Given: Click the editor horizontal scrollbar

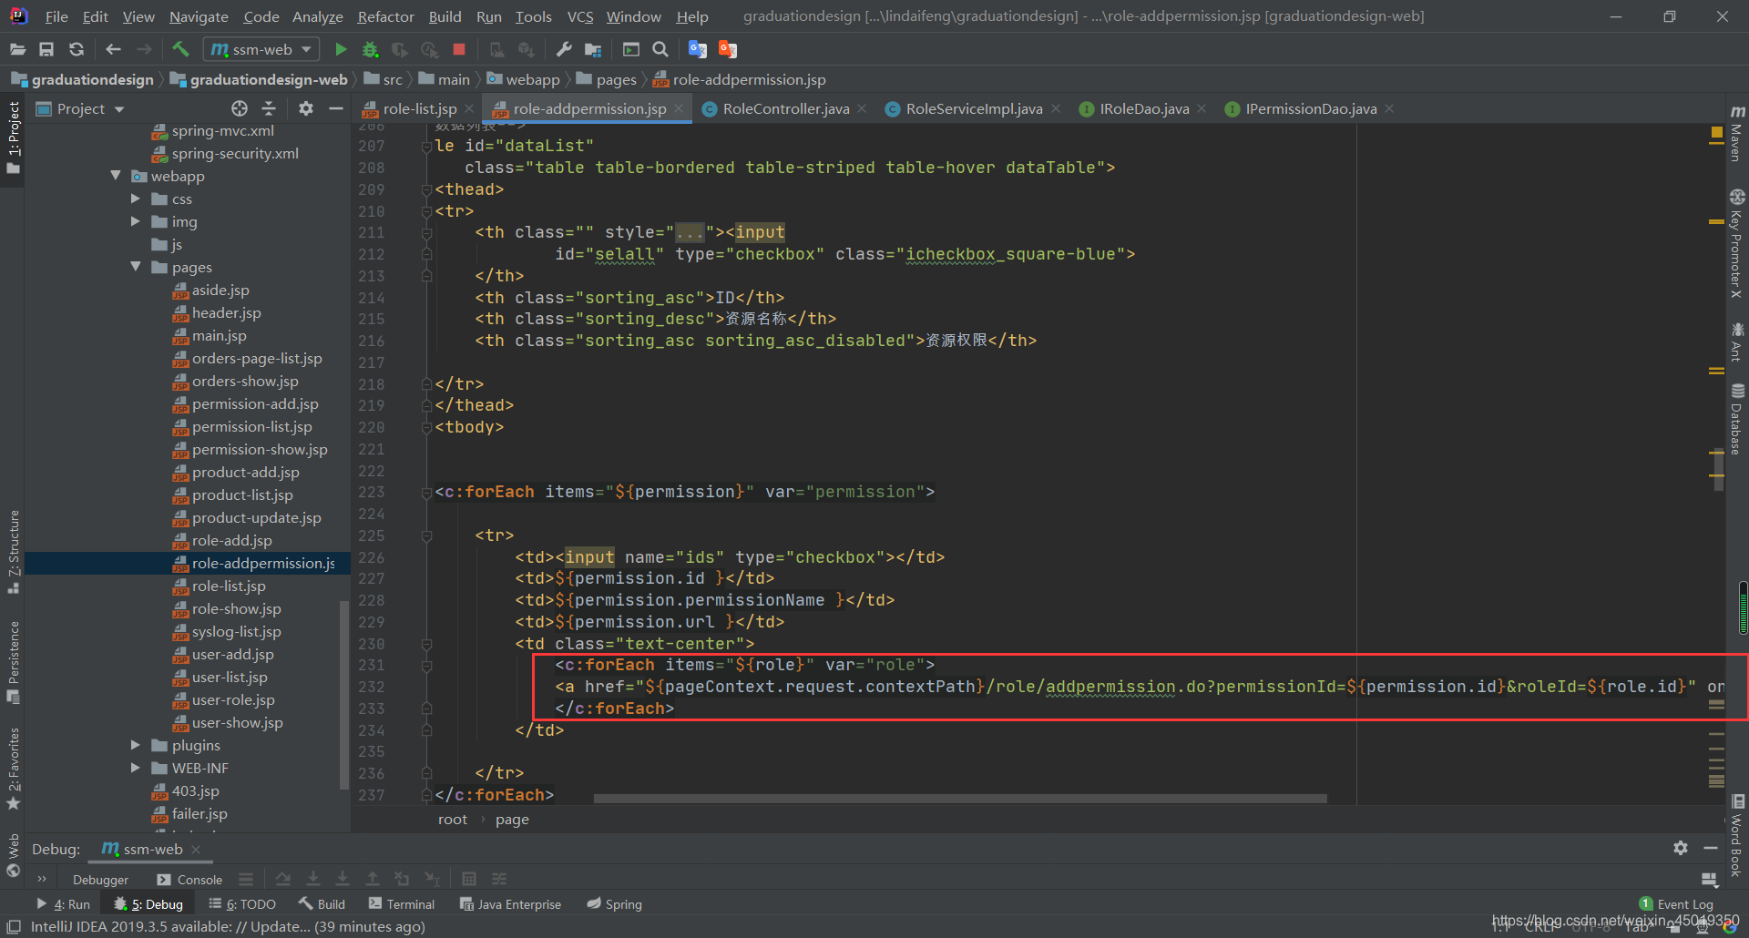Looking at the screenshot, I should pyautogui.click(x=959, y=799).
